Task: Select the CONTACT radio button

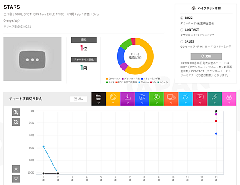Action: tap(182, 30)
